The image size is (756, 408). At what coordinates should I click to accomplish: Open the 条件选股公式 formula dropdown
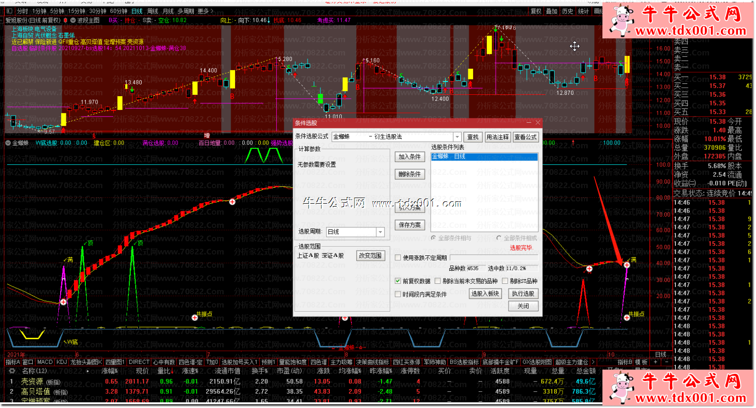point(457,137)
